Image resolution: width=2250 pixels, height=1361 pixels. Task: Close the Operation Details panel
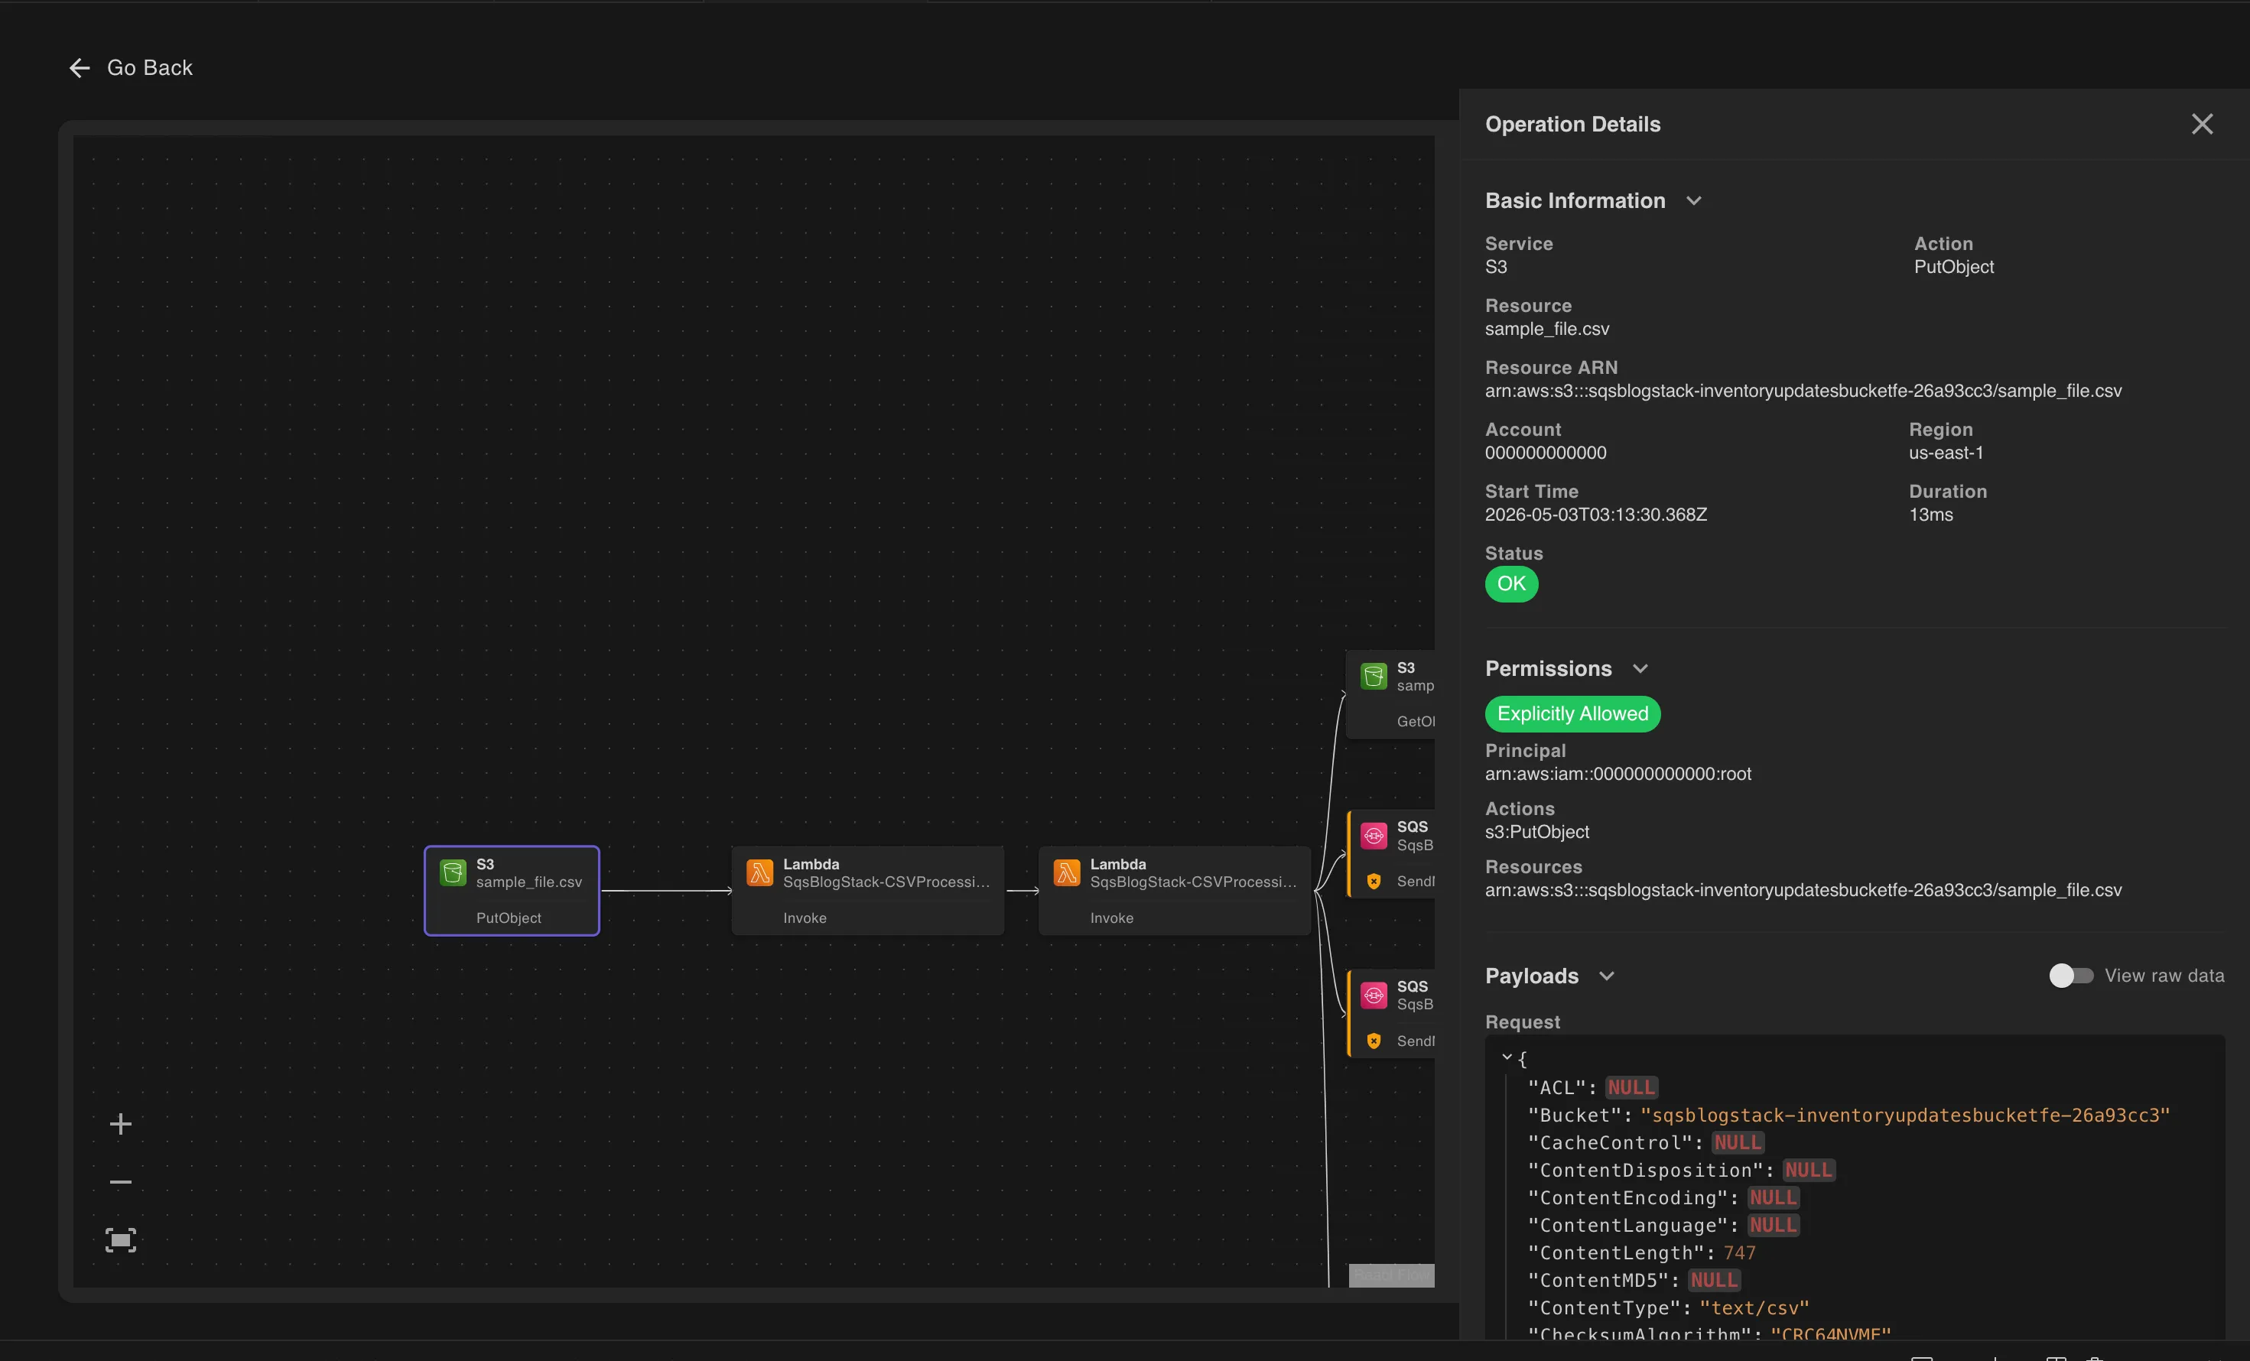click(2202, 124)
